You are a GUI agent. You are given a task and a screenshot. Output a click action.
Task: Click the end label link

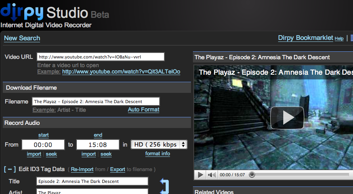click(x=98, y=135)
